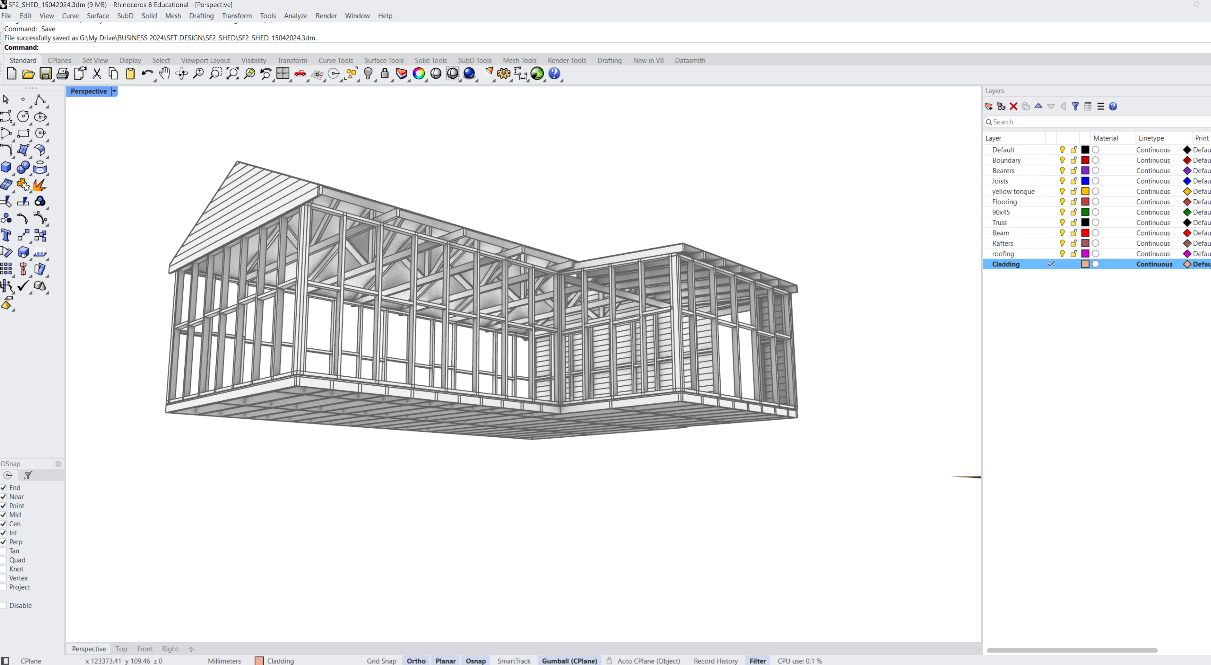Click the Undo arrow icon
This screenshot has height=665, width=1211.
(147, 73)
